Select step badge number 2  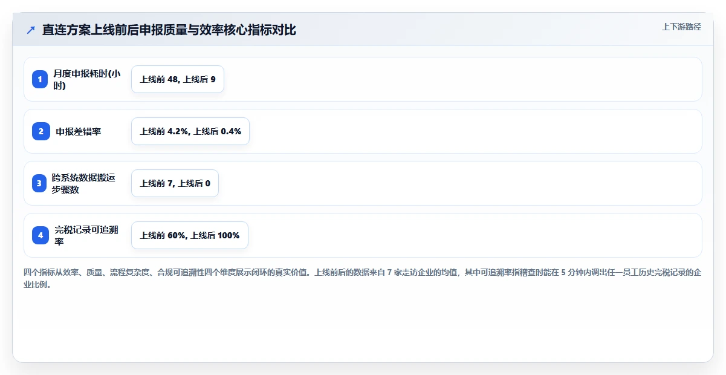coord(40,131)
